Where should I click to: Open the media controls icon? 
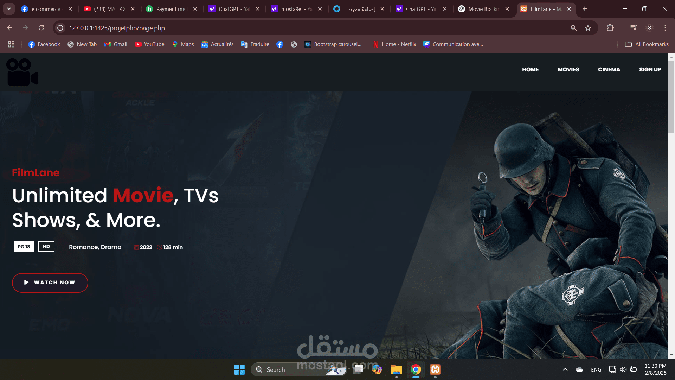click(634, 28)
